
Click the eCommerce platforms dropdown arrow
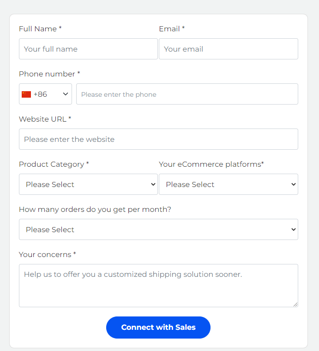pos(294,184)
